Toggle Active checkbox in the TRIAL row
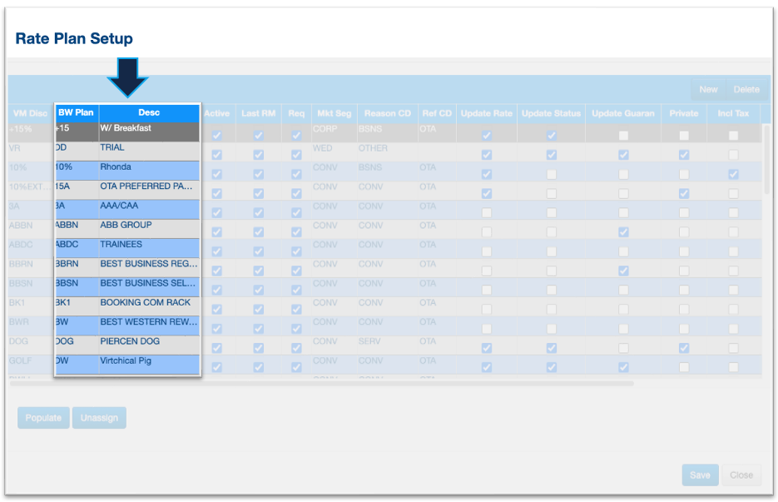Image resolution: width=778 pixels, height=502 pixels. point(216,155)
